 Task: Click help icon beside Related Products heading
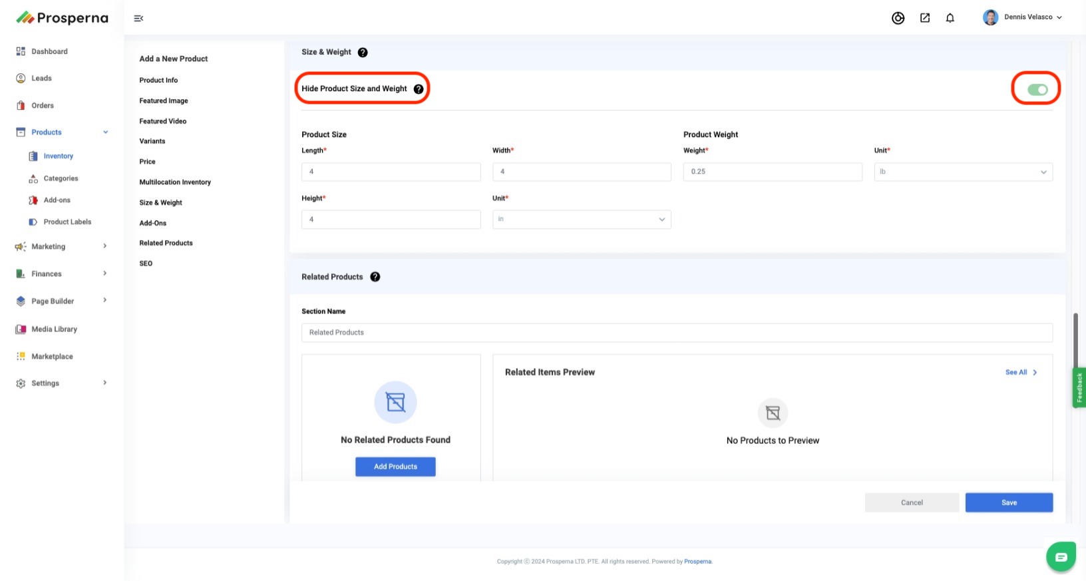coord(375,277)
